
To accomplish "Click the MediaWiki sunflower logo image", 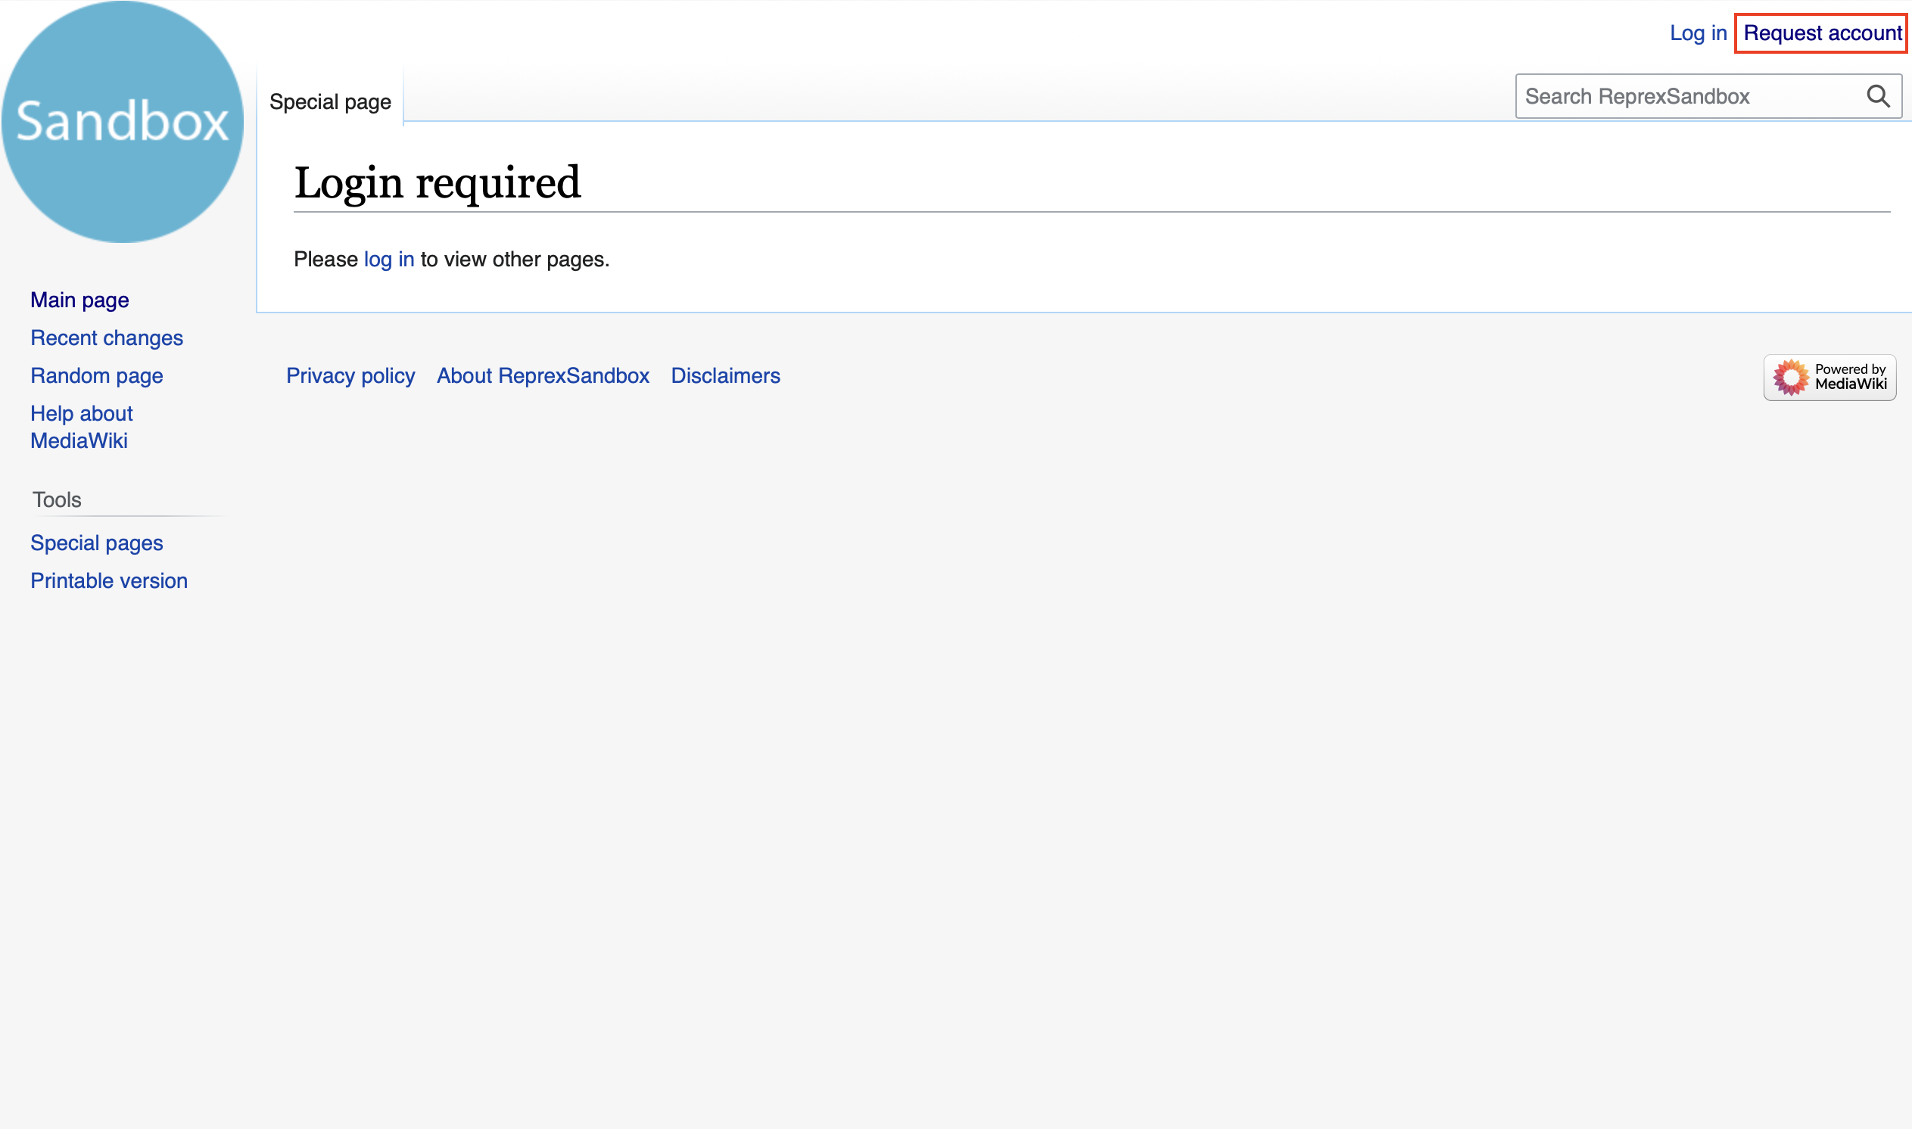I will tap(1790, 378).
